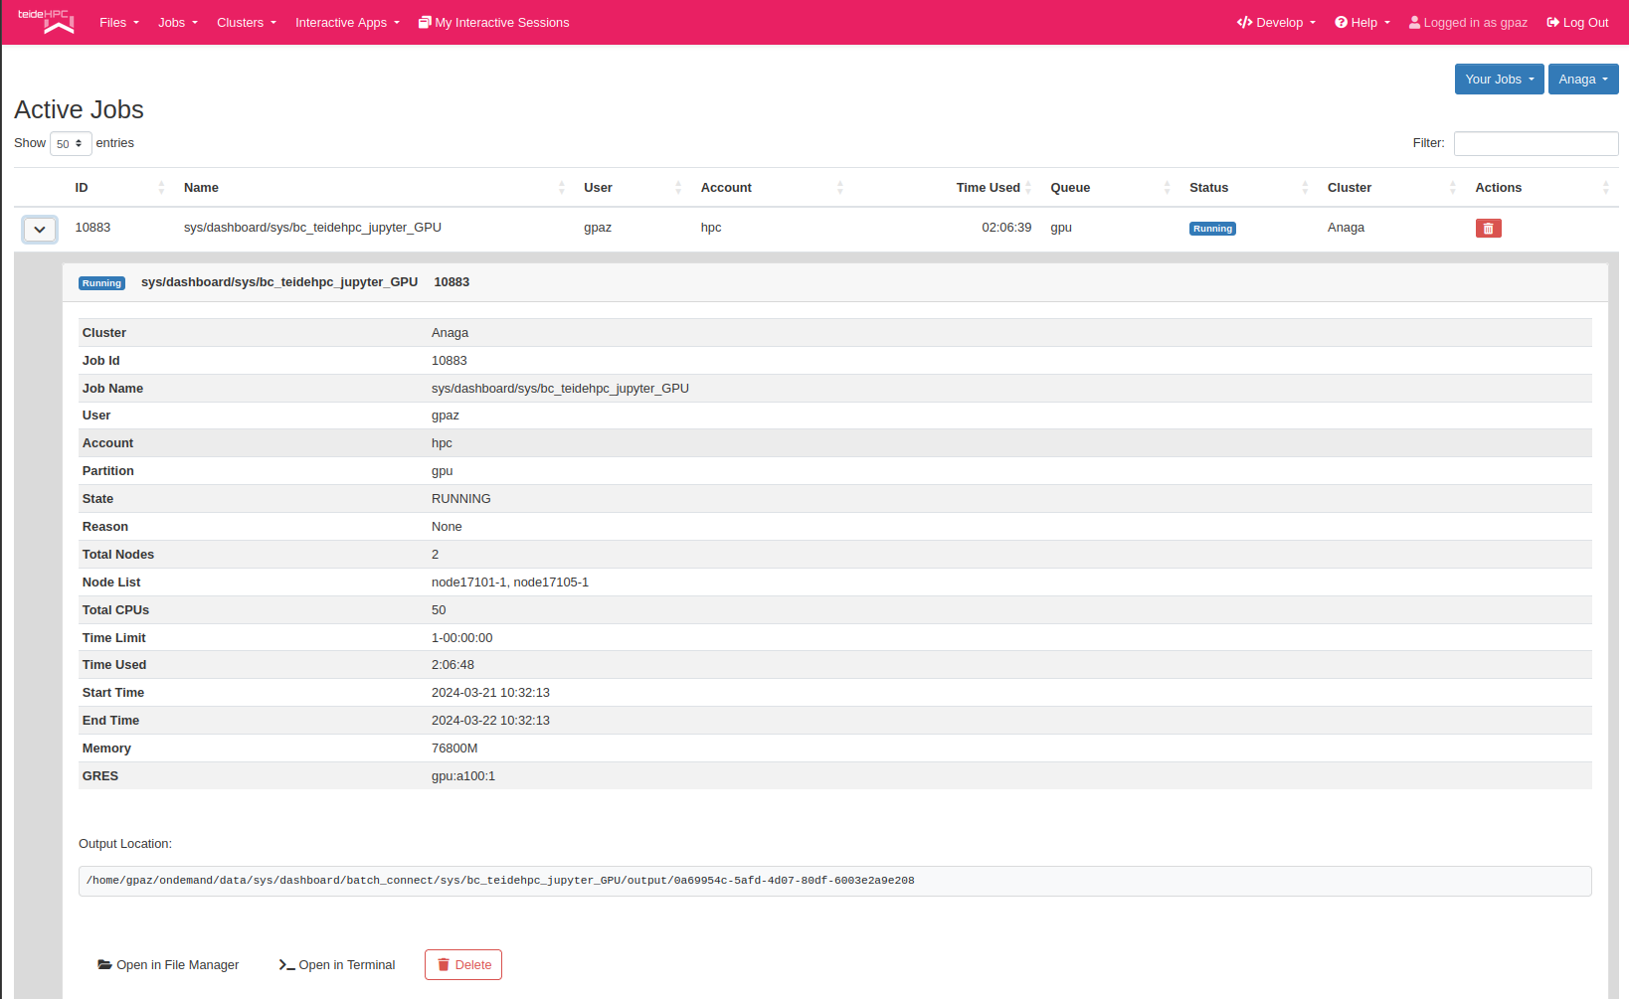
Task: Open the Jobs menu
Action: click(x=178, y=23)
